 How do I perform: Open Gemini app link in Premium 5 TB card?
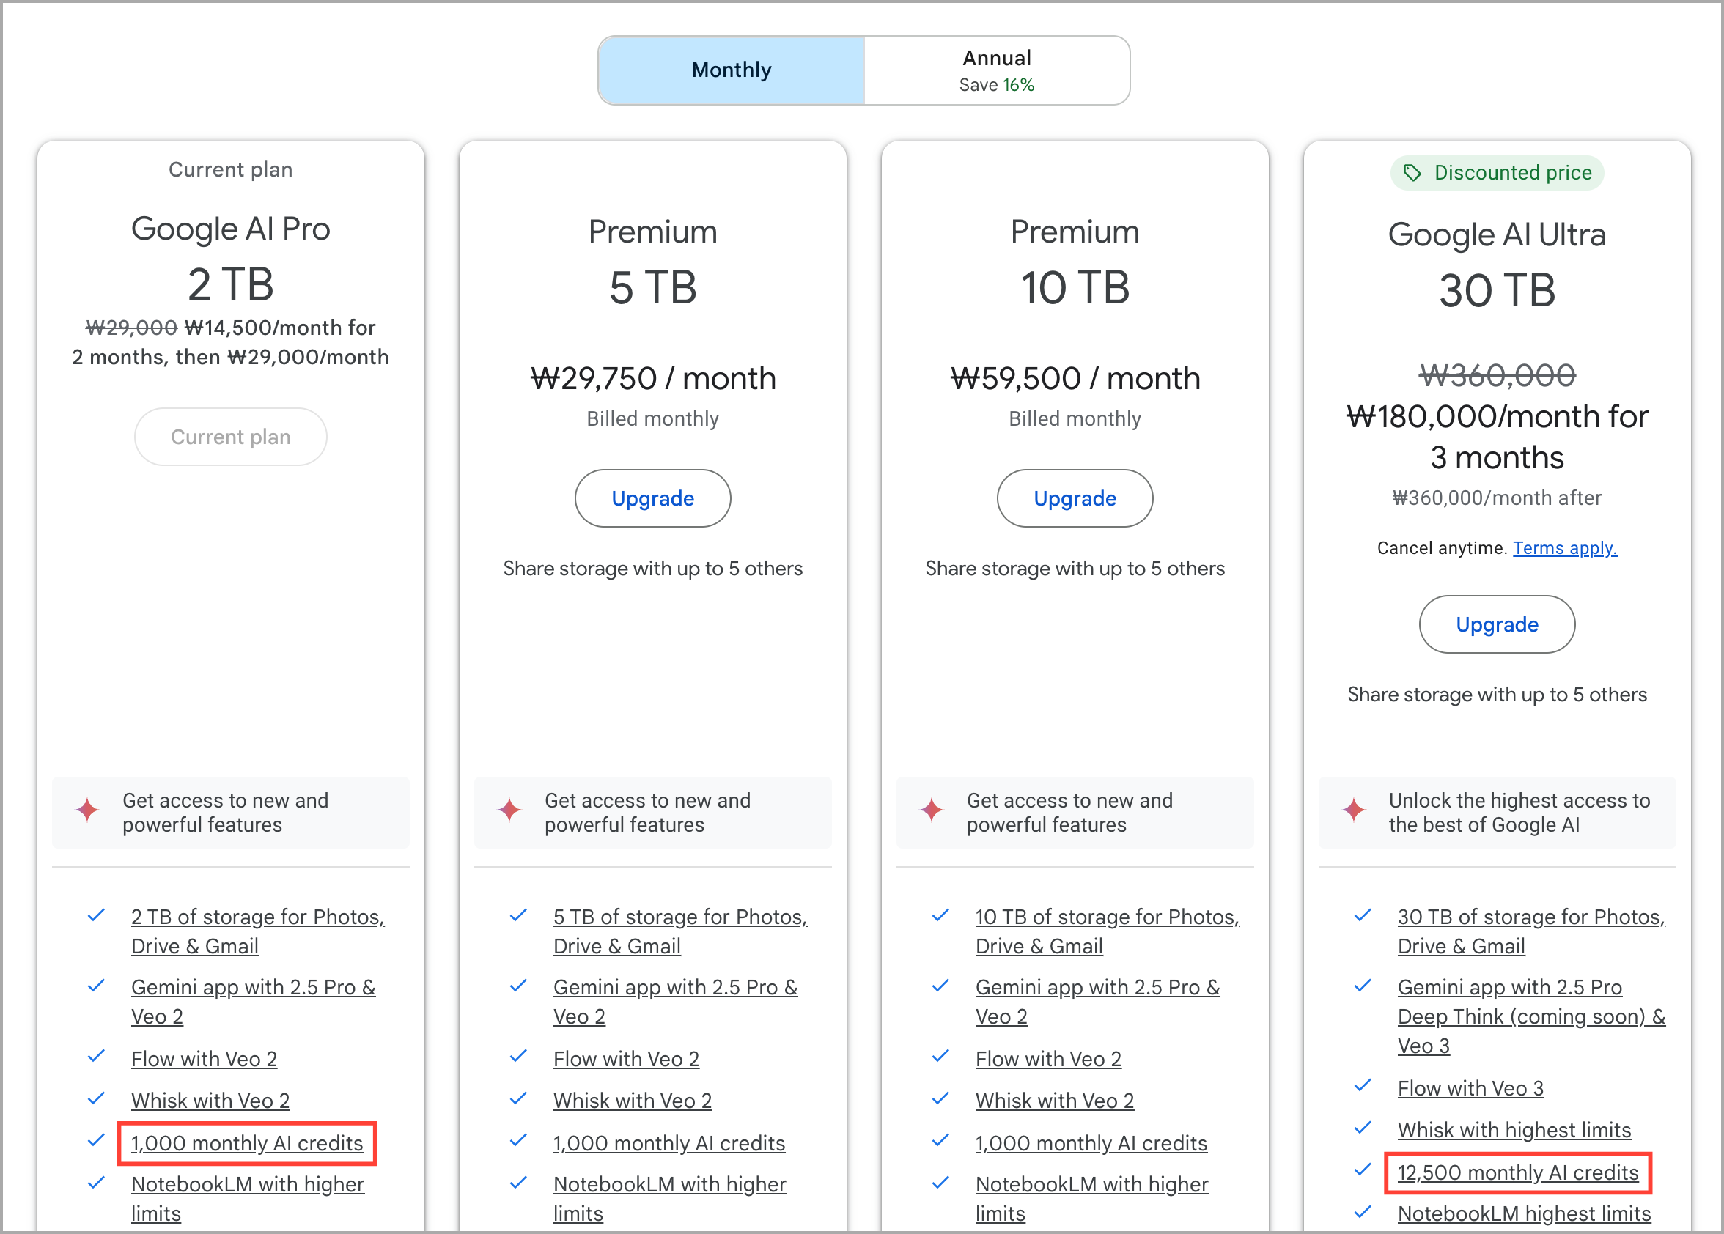pyautogui.click(x=675, y=1002)
